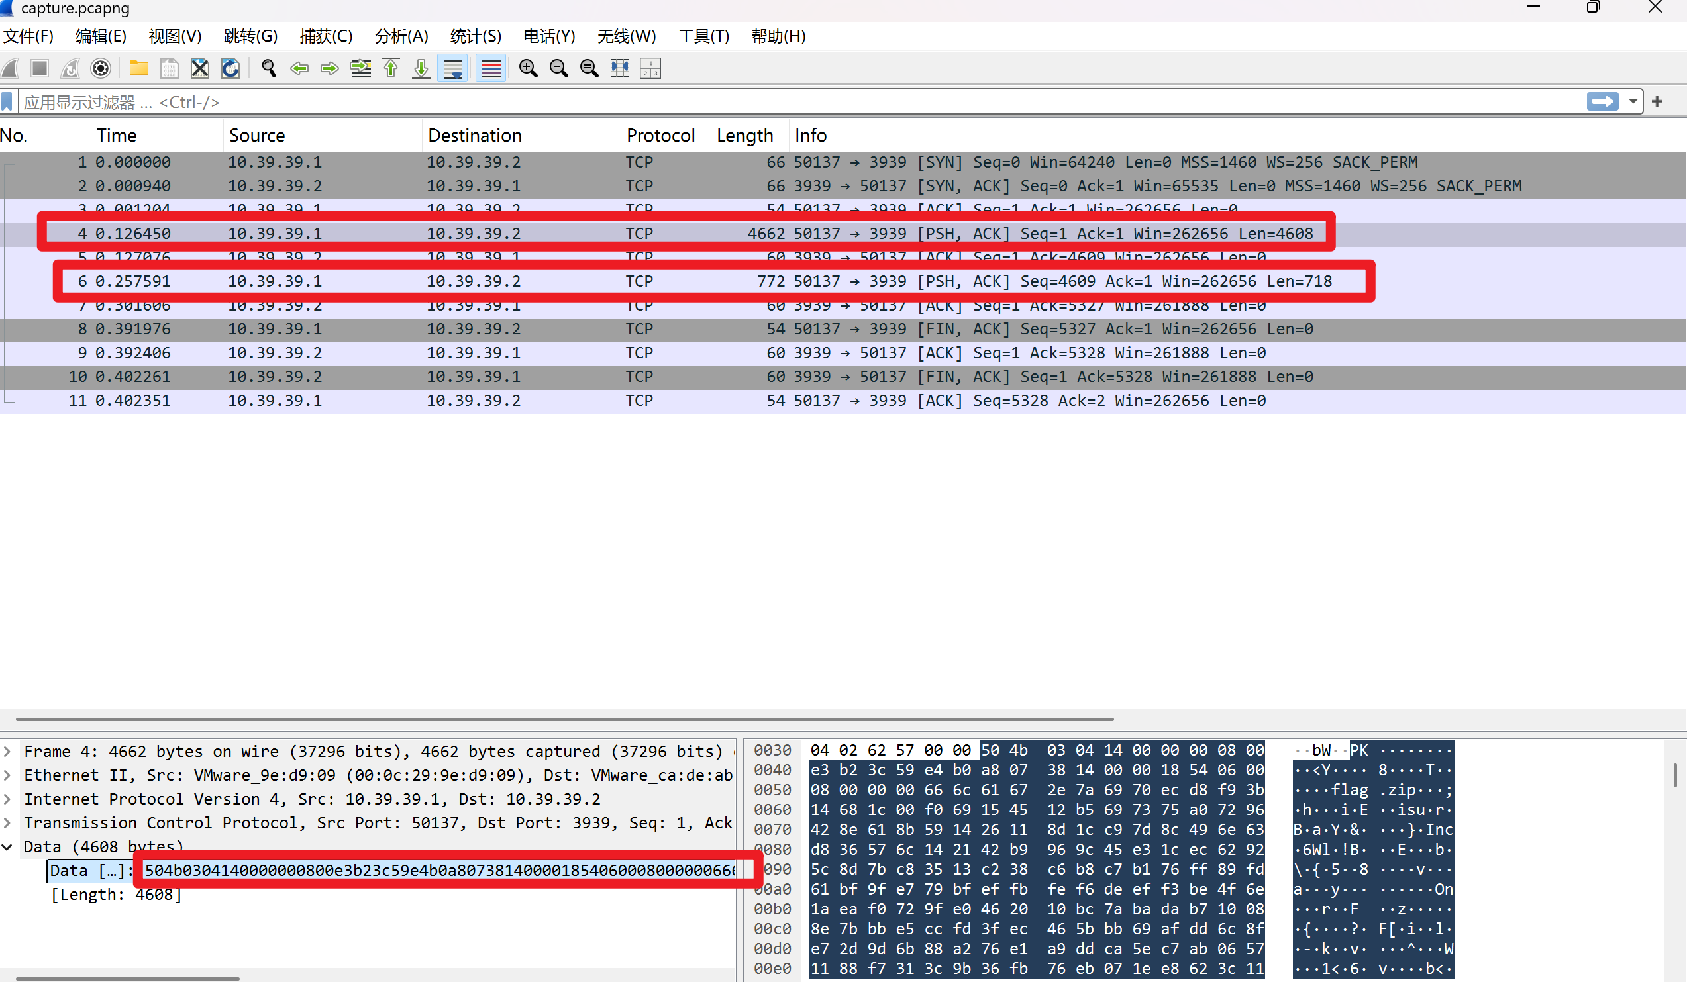Open the 视图(V) menu
Screen dimensions: 1687x982
175,36
